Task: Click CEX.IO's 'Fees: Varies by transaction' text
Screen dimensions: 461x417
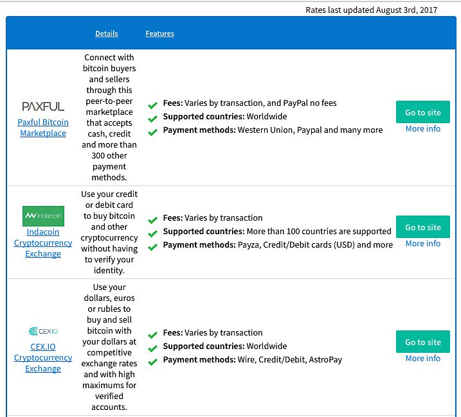Action: 213,332
